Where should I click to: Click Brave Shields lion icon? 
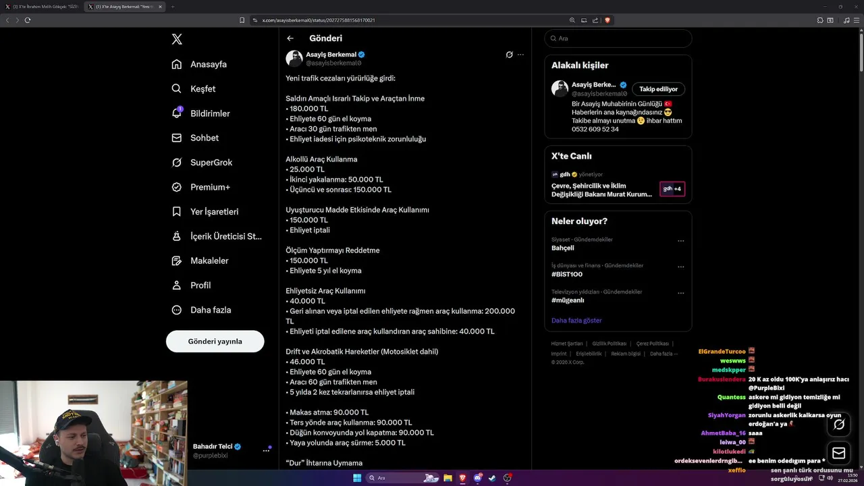point(607,20)
